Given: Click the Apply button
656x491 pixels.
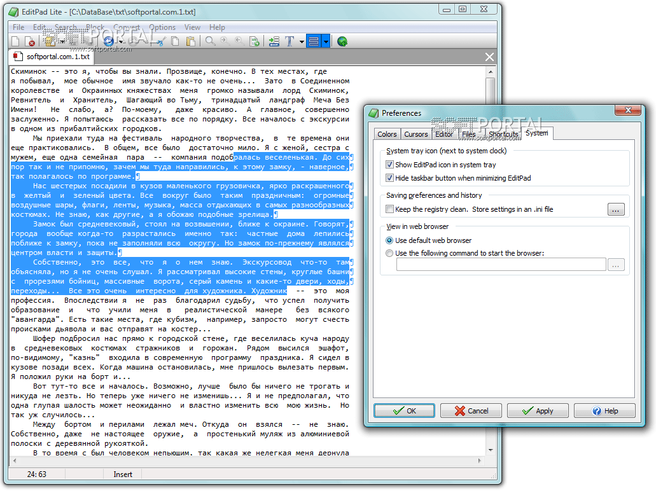Looking at the screenshot, I should tap(538, 411).
